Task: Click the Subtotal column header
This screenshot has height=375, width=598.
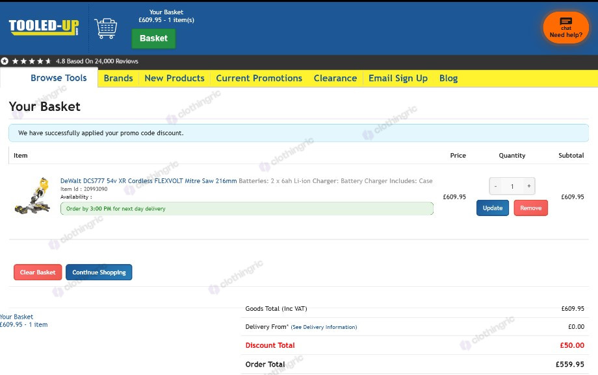Action: (x=571, y=155)
